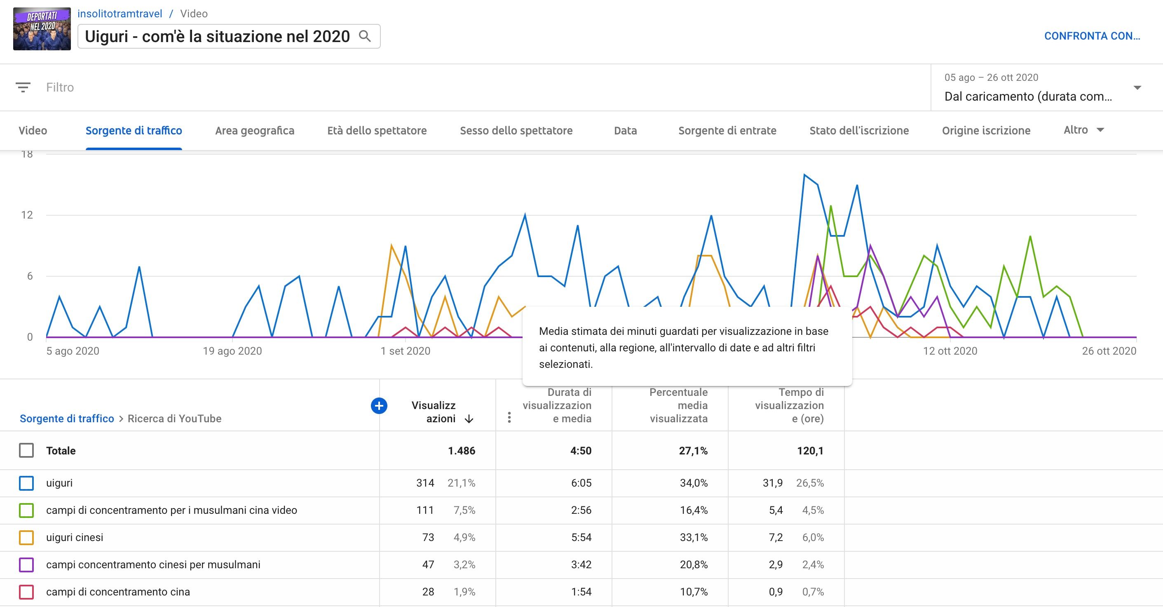The height and width of the screenshot is (607, 1163).
Task: Click CONFRONTA CON… button
Action: pyautogui.click(x=1092, y=36)
